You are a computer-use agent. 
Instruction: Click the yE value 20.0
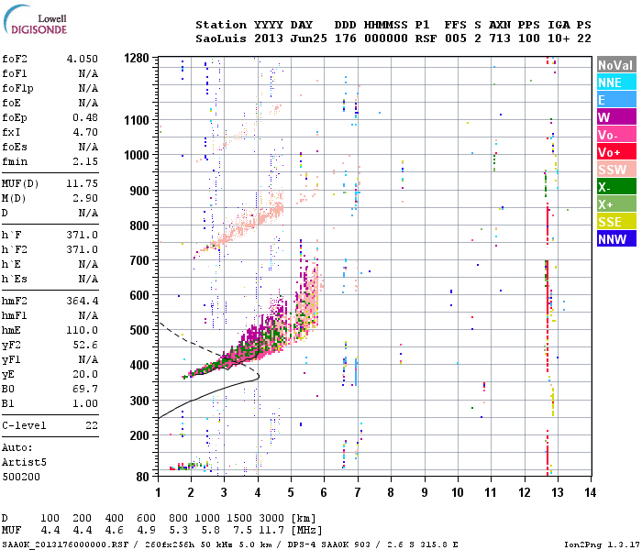pyautogui.click(x=85, y=374)
